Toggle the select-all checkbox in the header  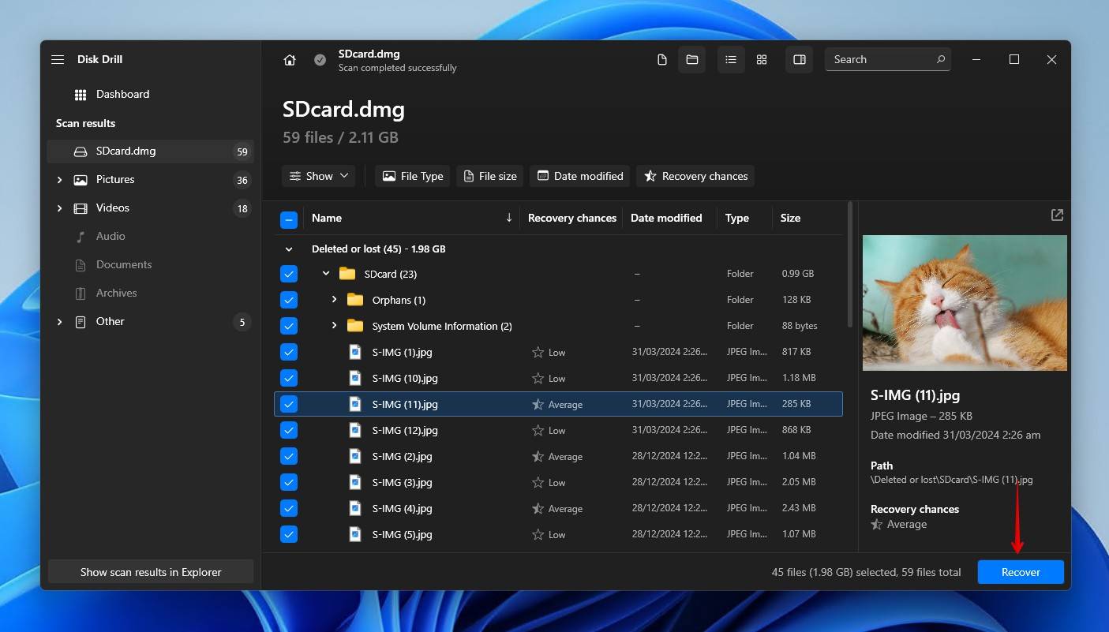289,219
